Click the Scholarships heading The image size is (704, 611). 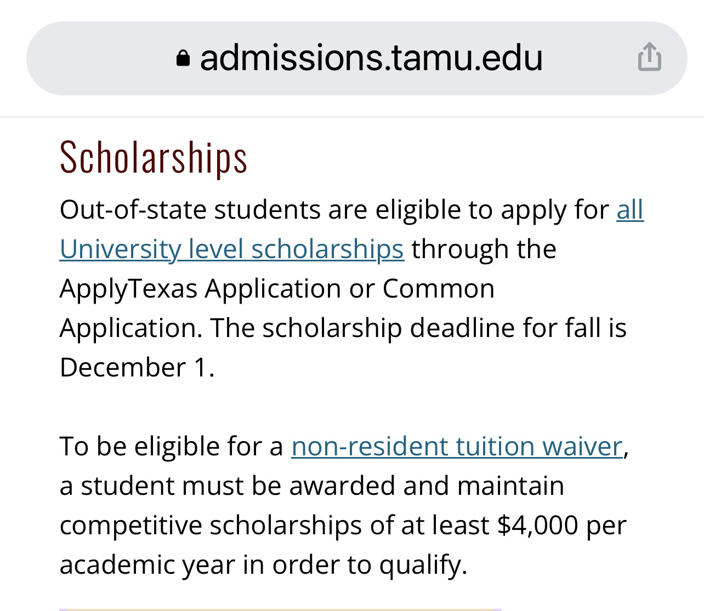tap(154, 158)
